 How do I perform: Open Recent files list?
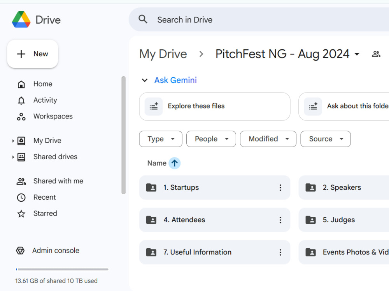(x=45, y=197)
